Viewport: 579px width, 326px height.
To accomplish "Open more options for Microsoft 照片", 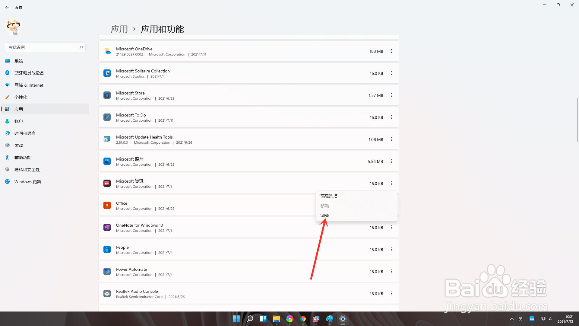I will pos(392,161).
